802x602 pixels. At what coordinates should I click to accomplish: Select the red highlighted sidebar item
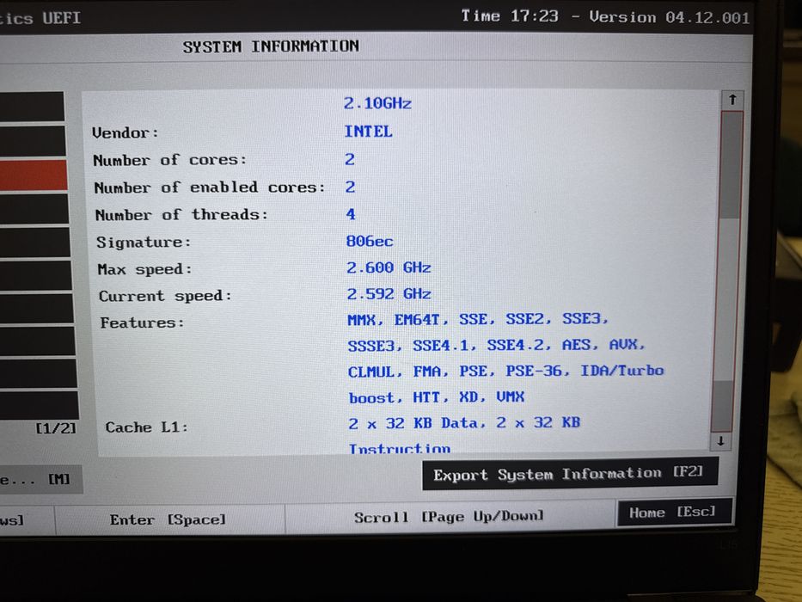pos(34,175)
